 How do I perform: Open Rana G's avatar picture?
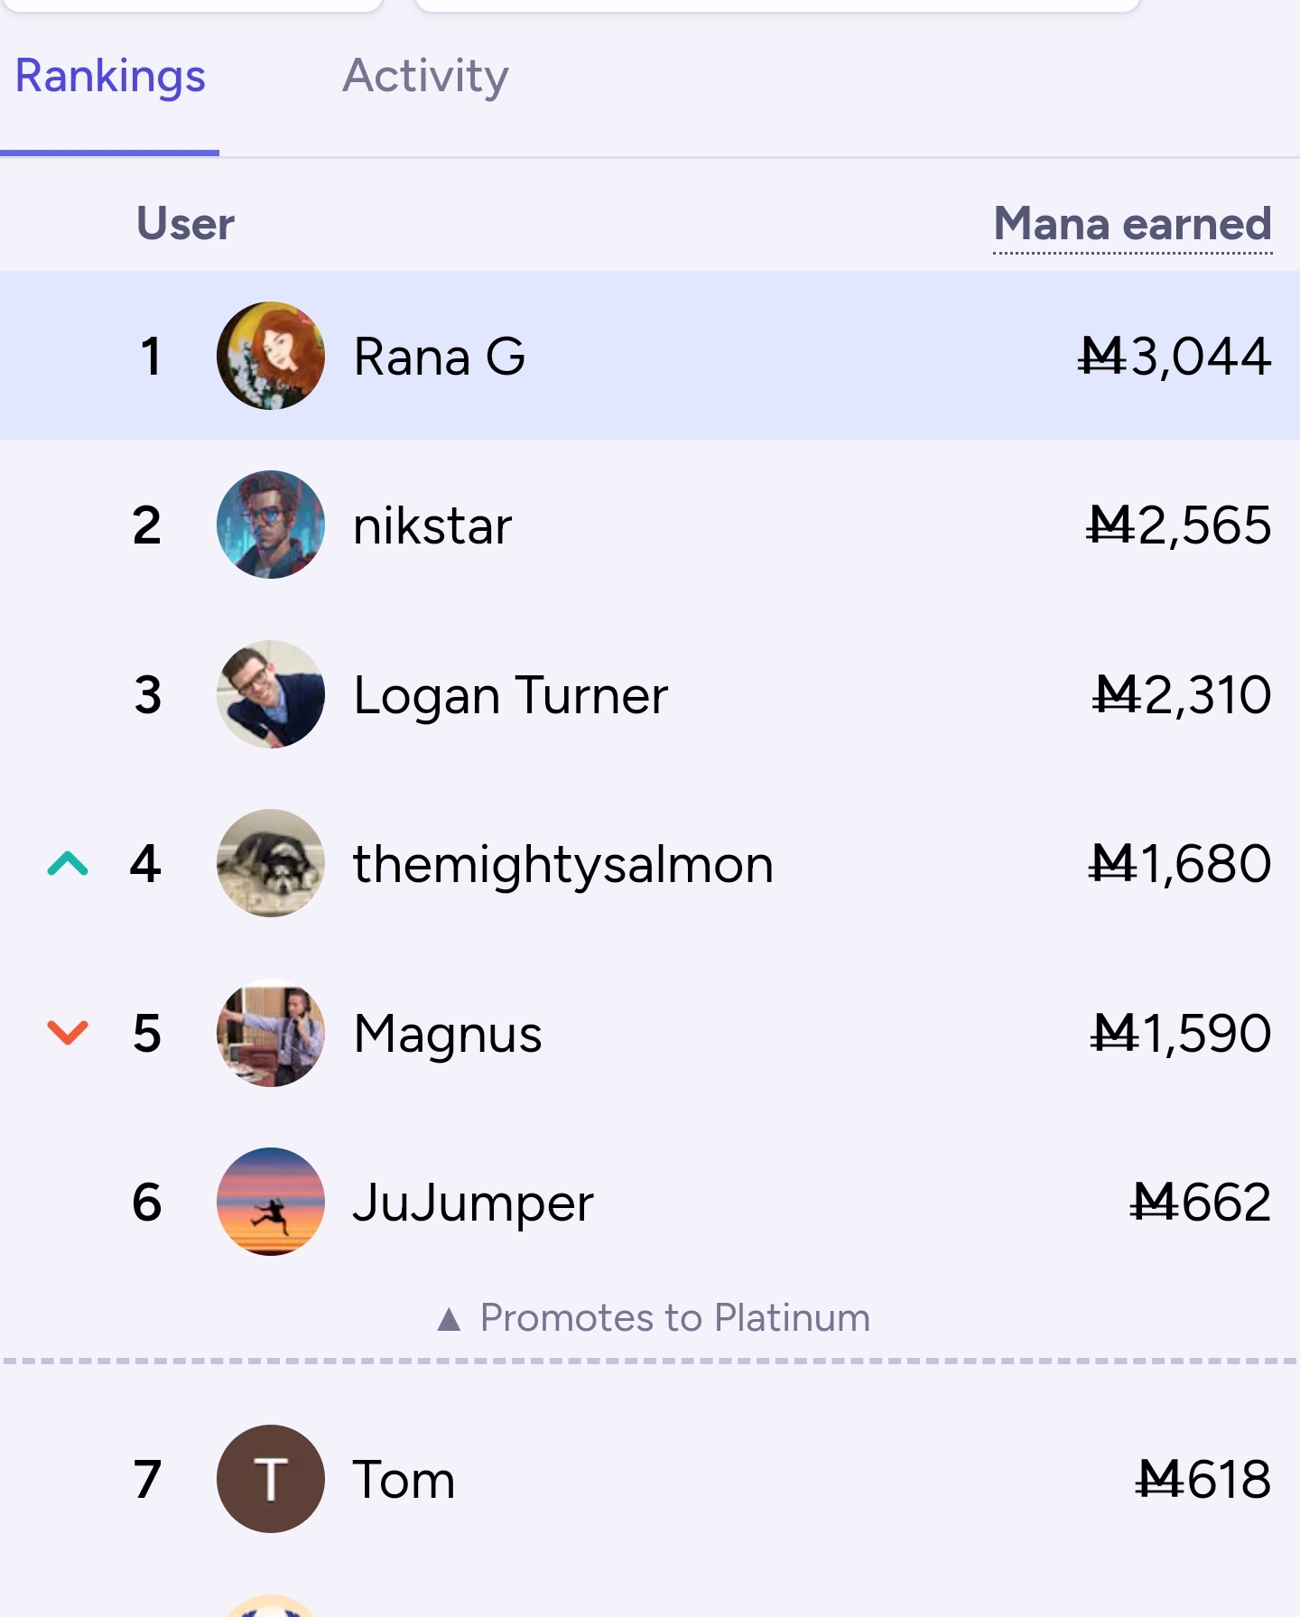pyautogui.click(x=271, y=356)
